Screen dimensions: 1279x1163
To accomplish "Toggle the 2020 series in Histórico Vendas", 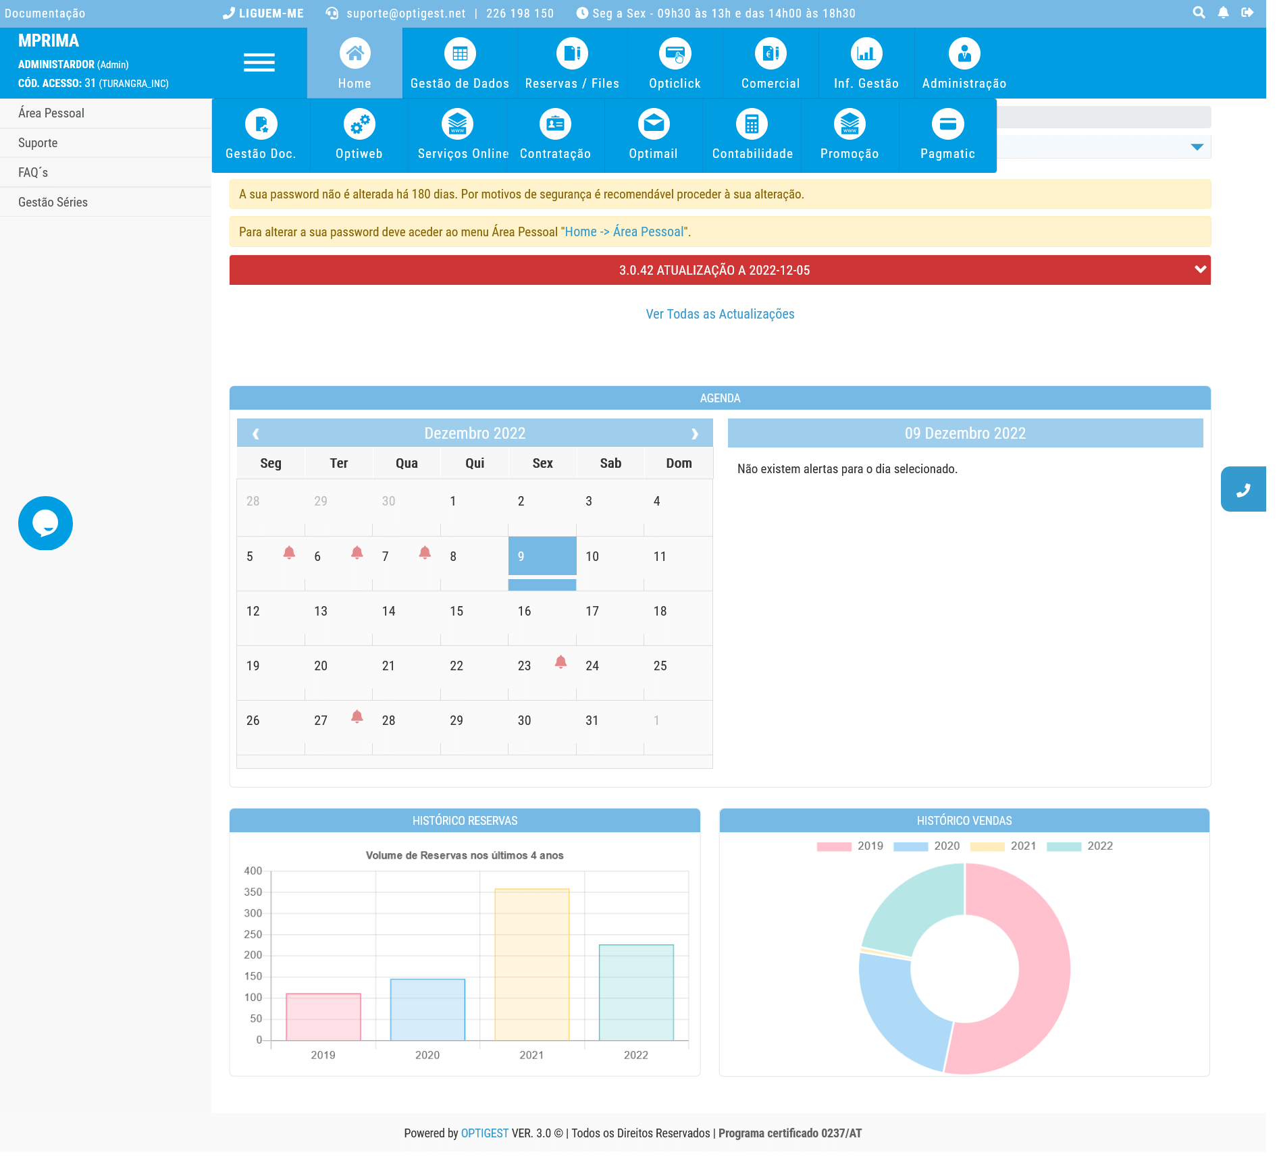I will coord(928,846).
